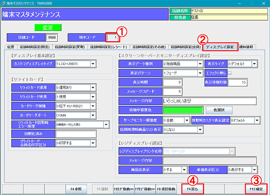Open カスタマディスプレイタイプ dropdown
The image size is (270, 195).
pos(93,64)
